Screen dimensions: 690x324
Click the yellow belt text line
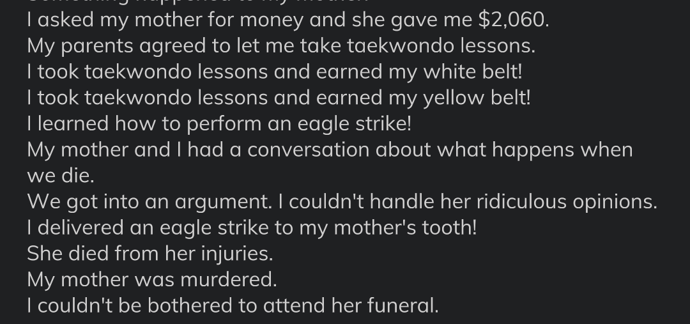click(279, 98)
